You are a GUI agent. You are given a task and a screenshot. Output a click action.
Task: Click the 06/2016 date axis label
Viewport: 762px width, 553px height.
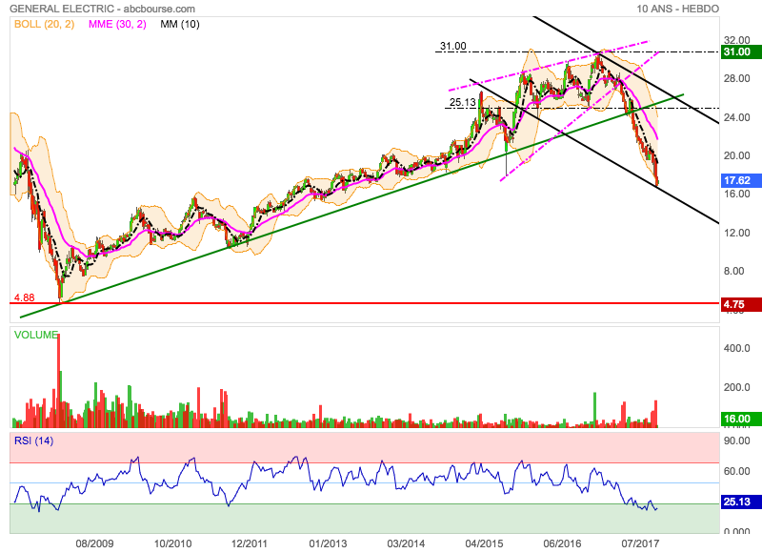pos(562,543)
